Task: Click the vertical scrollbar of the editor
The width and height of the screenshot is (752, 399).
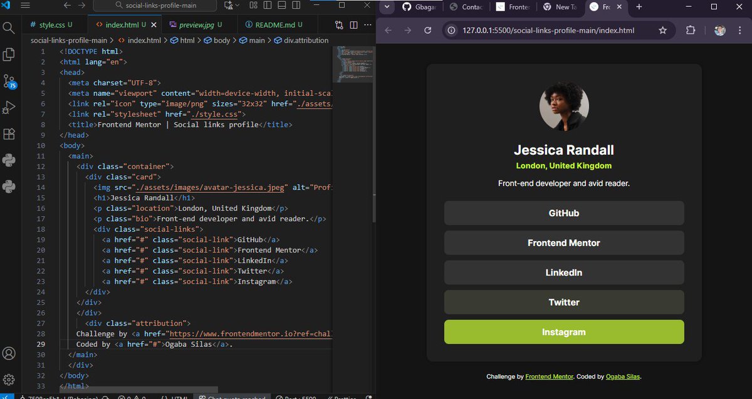Action: point(373,135)
